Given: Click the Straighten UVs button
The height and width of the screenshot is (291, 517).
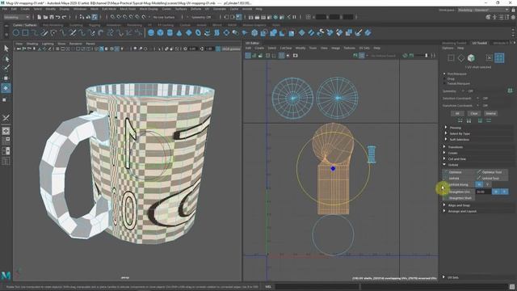Looking at the screenshot, I should (459, 192).
